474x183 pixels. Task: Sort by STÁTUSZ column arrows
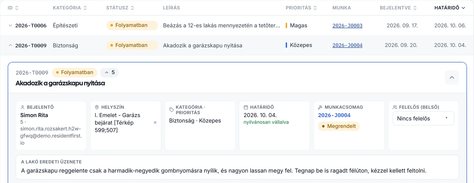(132, 8)
